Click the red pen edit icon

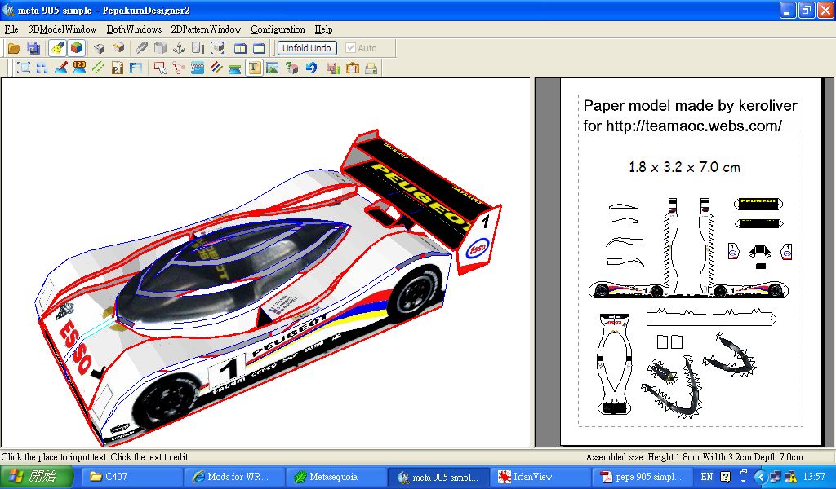click(x=60, y=68)
